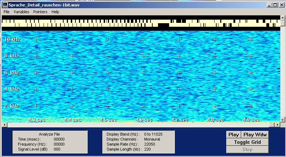Screen dimensions: 286x157
Task: Close the spectrogram window
Action: [281, 5]
